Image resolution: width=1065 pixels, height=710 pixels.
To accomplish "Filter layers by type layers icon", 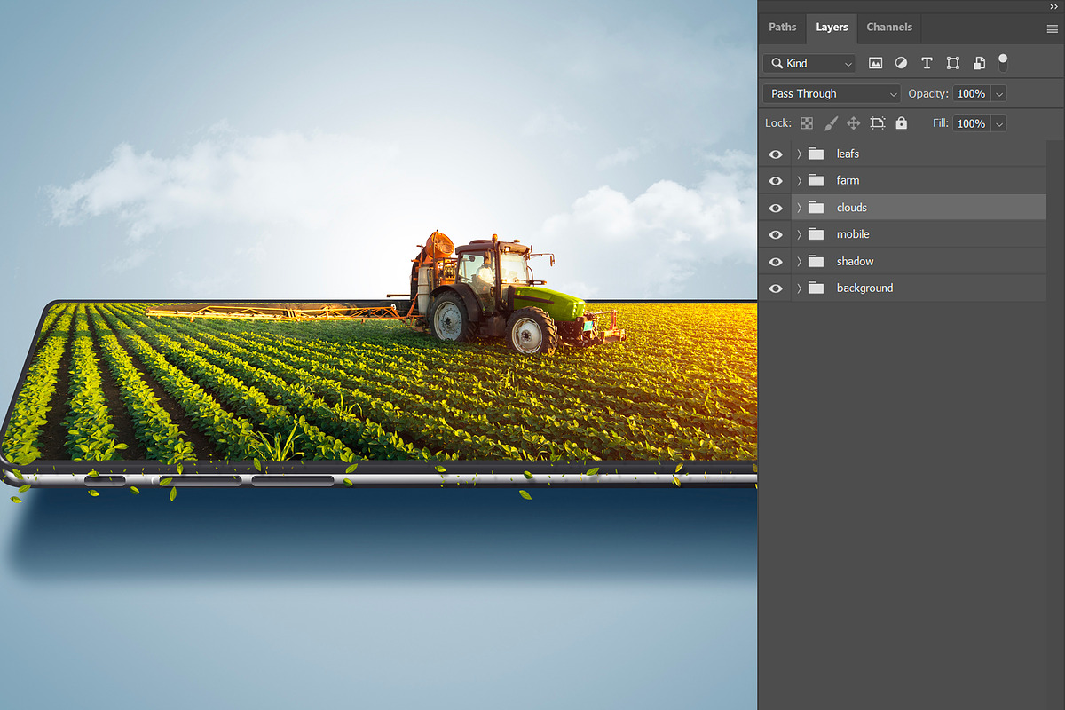I will pos(927,63).
